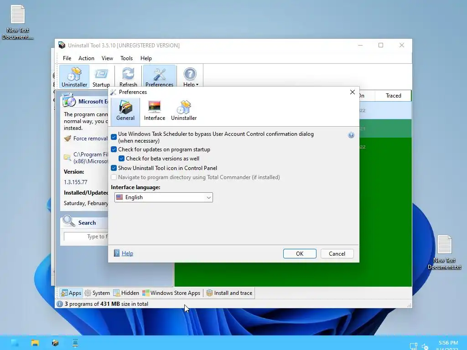The width and height of the screenshot is (467, 350).
Task: Click the search input field
Action: coord(86,237)
